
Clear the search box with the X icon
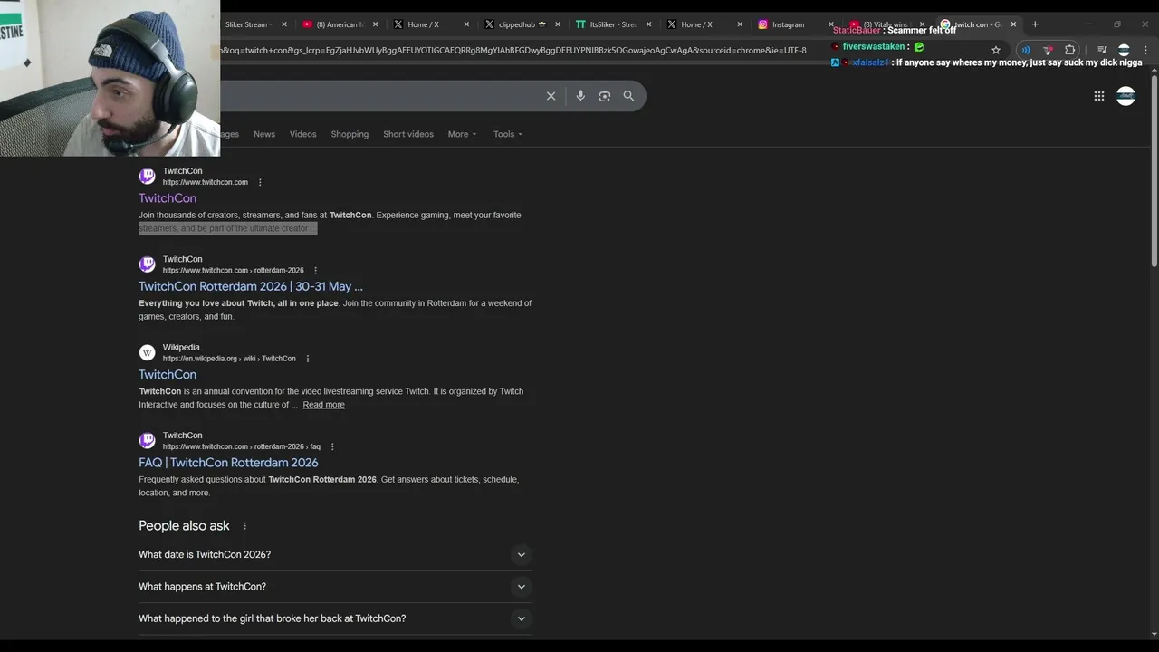(x=551, y=96)
